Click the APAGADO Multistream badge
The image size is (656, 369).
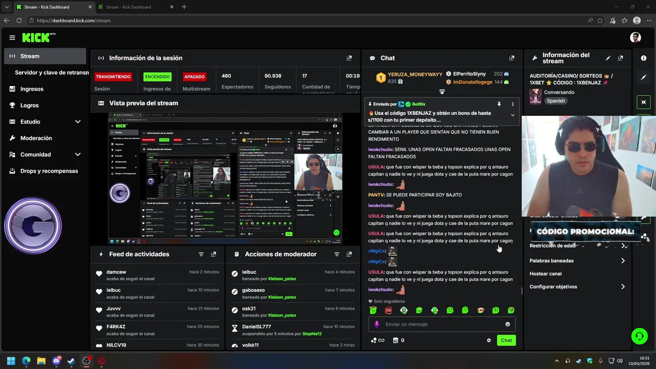coord(195,77)
